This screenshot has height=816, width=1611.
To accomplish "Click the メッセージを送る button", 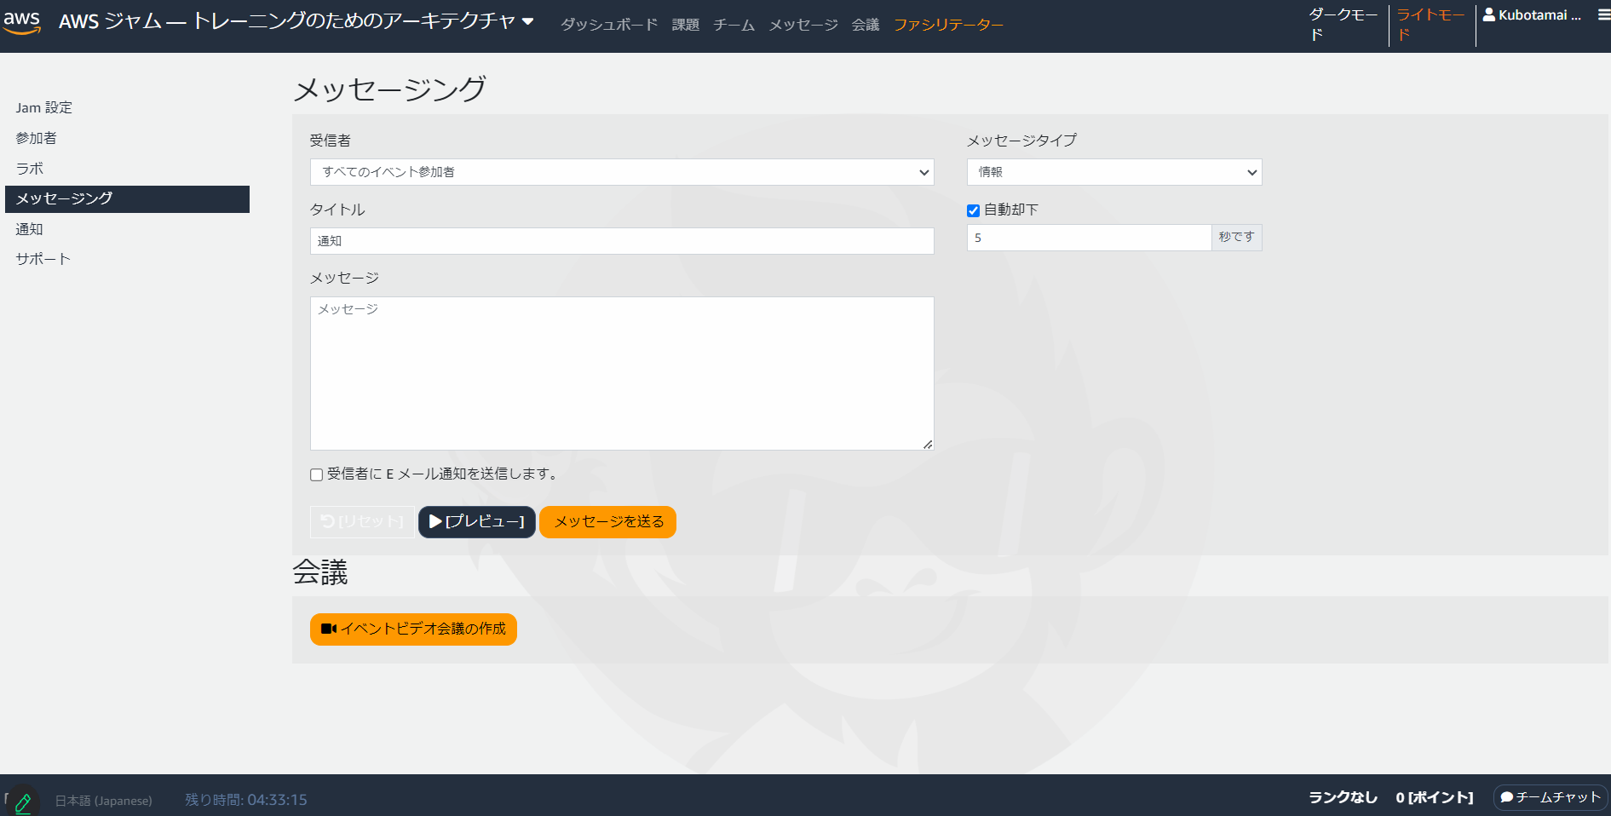I will click(x=607, y=521).
